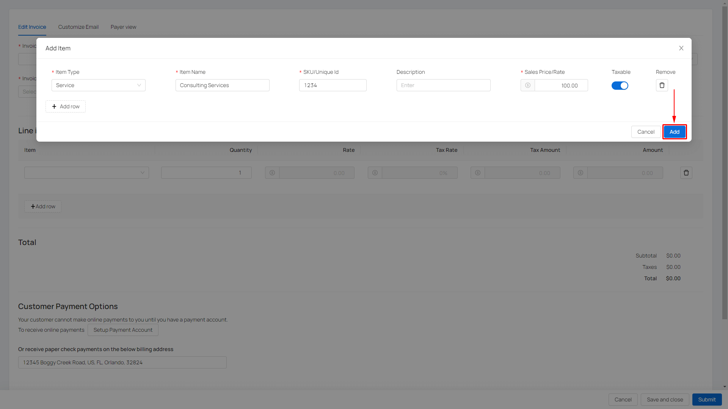Click the dollar icon beside Sales Price

[527, 85]
